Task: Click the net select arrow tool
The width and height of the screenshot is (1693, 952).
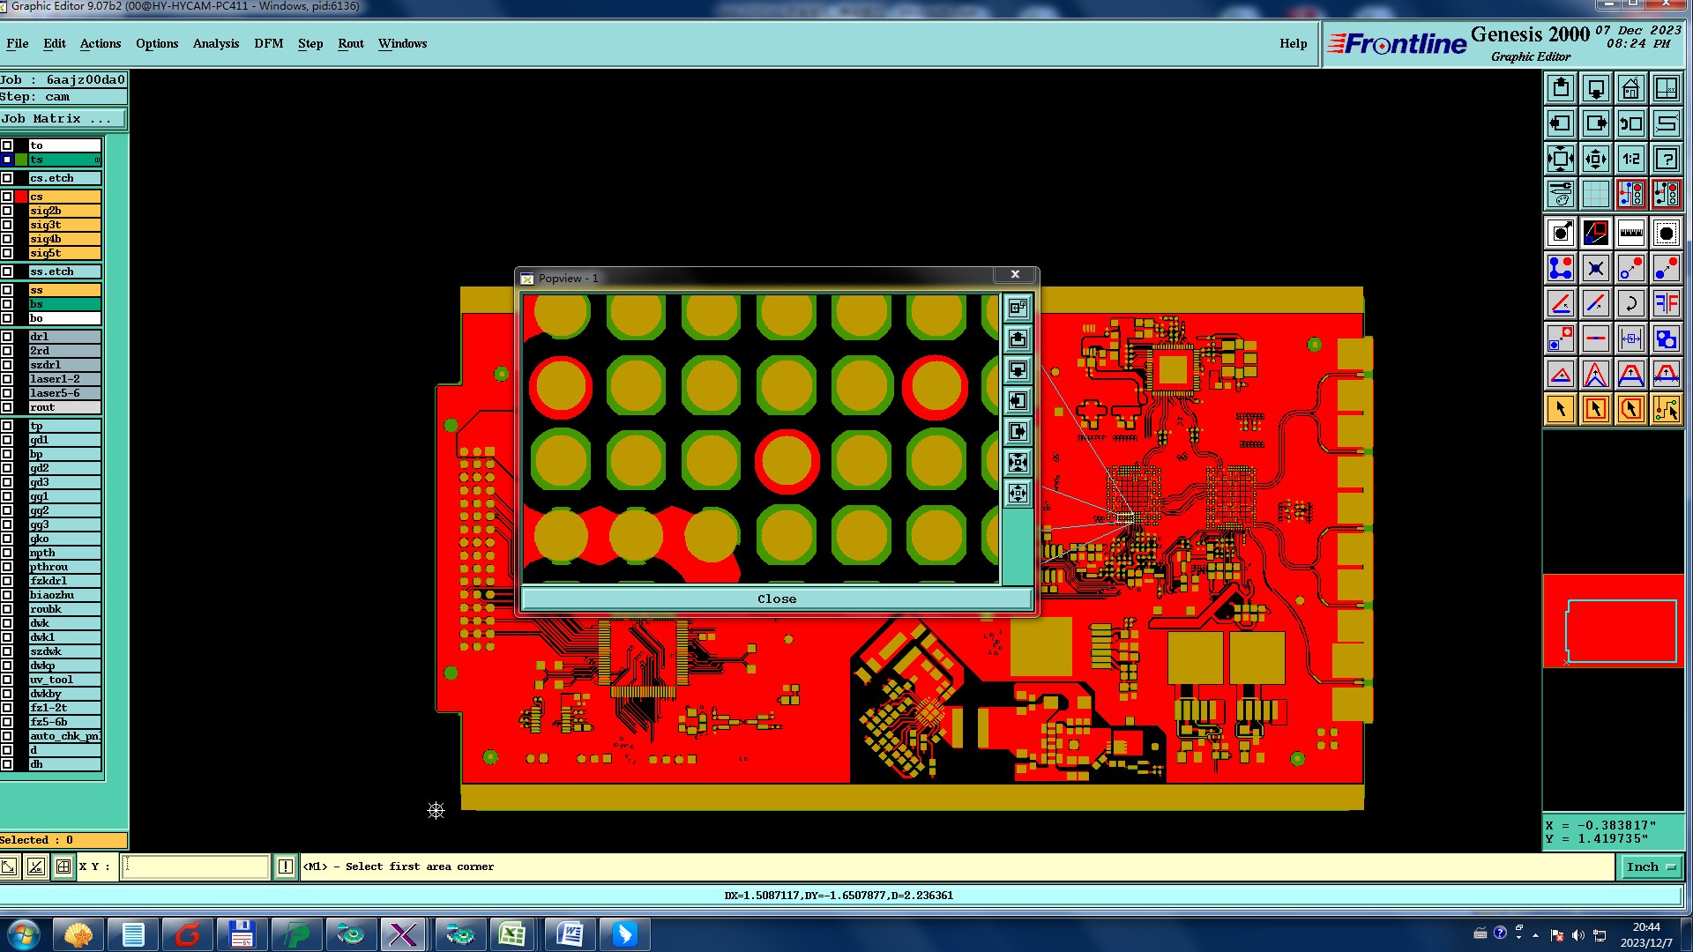Action: coord(1666,409)
